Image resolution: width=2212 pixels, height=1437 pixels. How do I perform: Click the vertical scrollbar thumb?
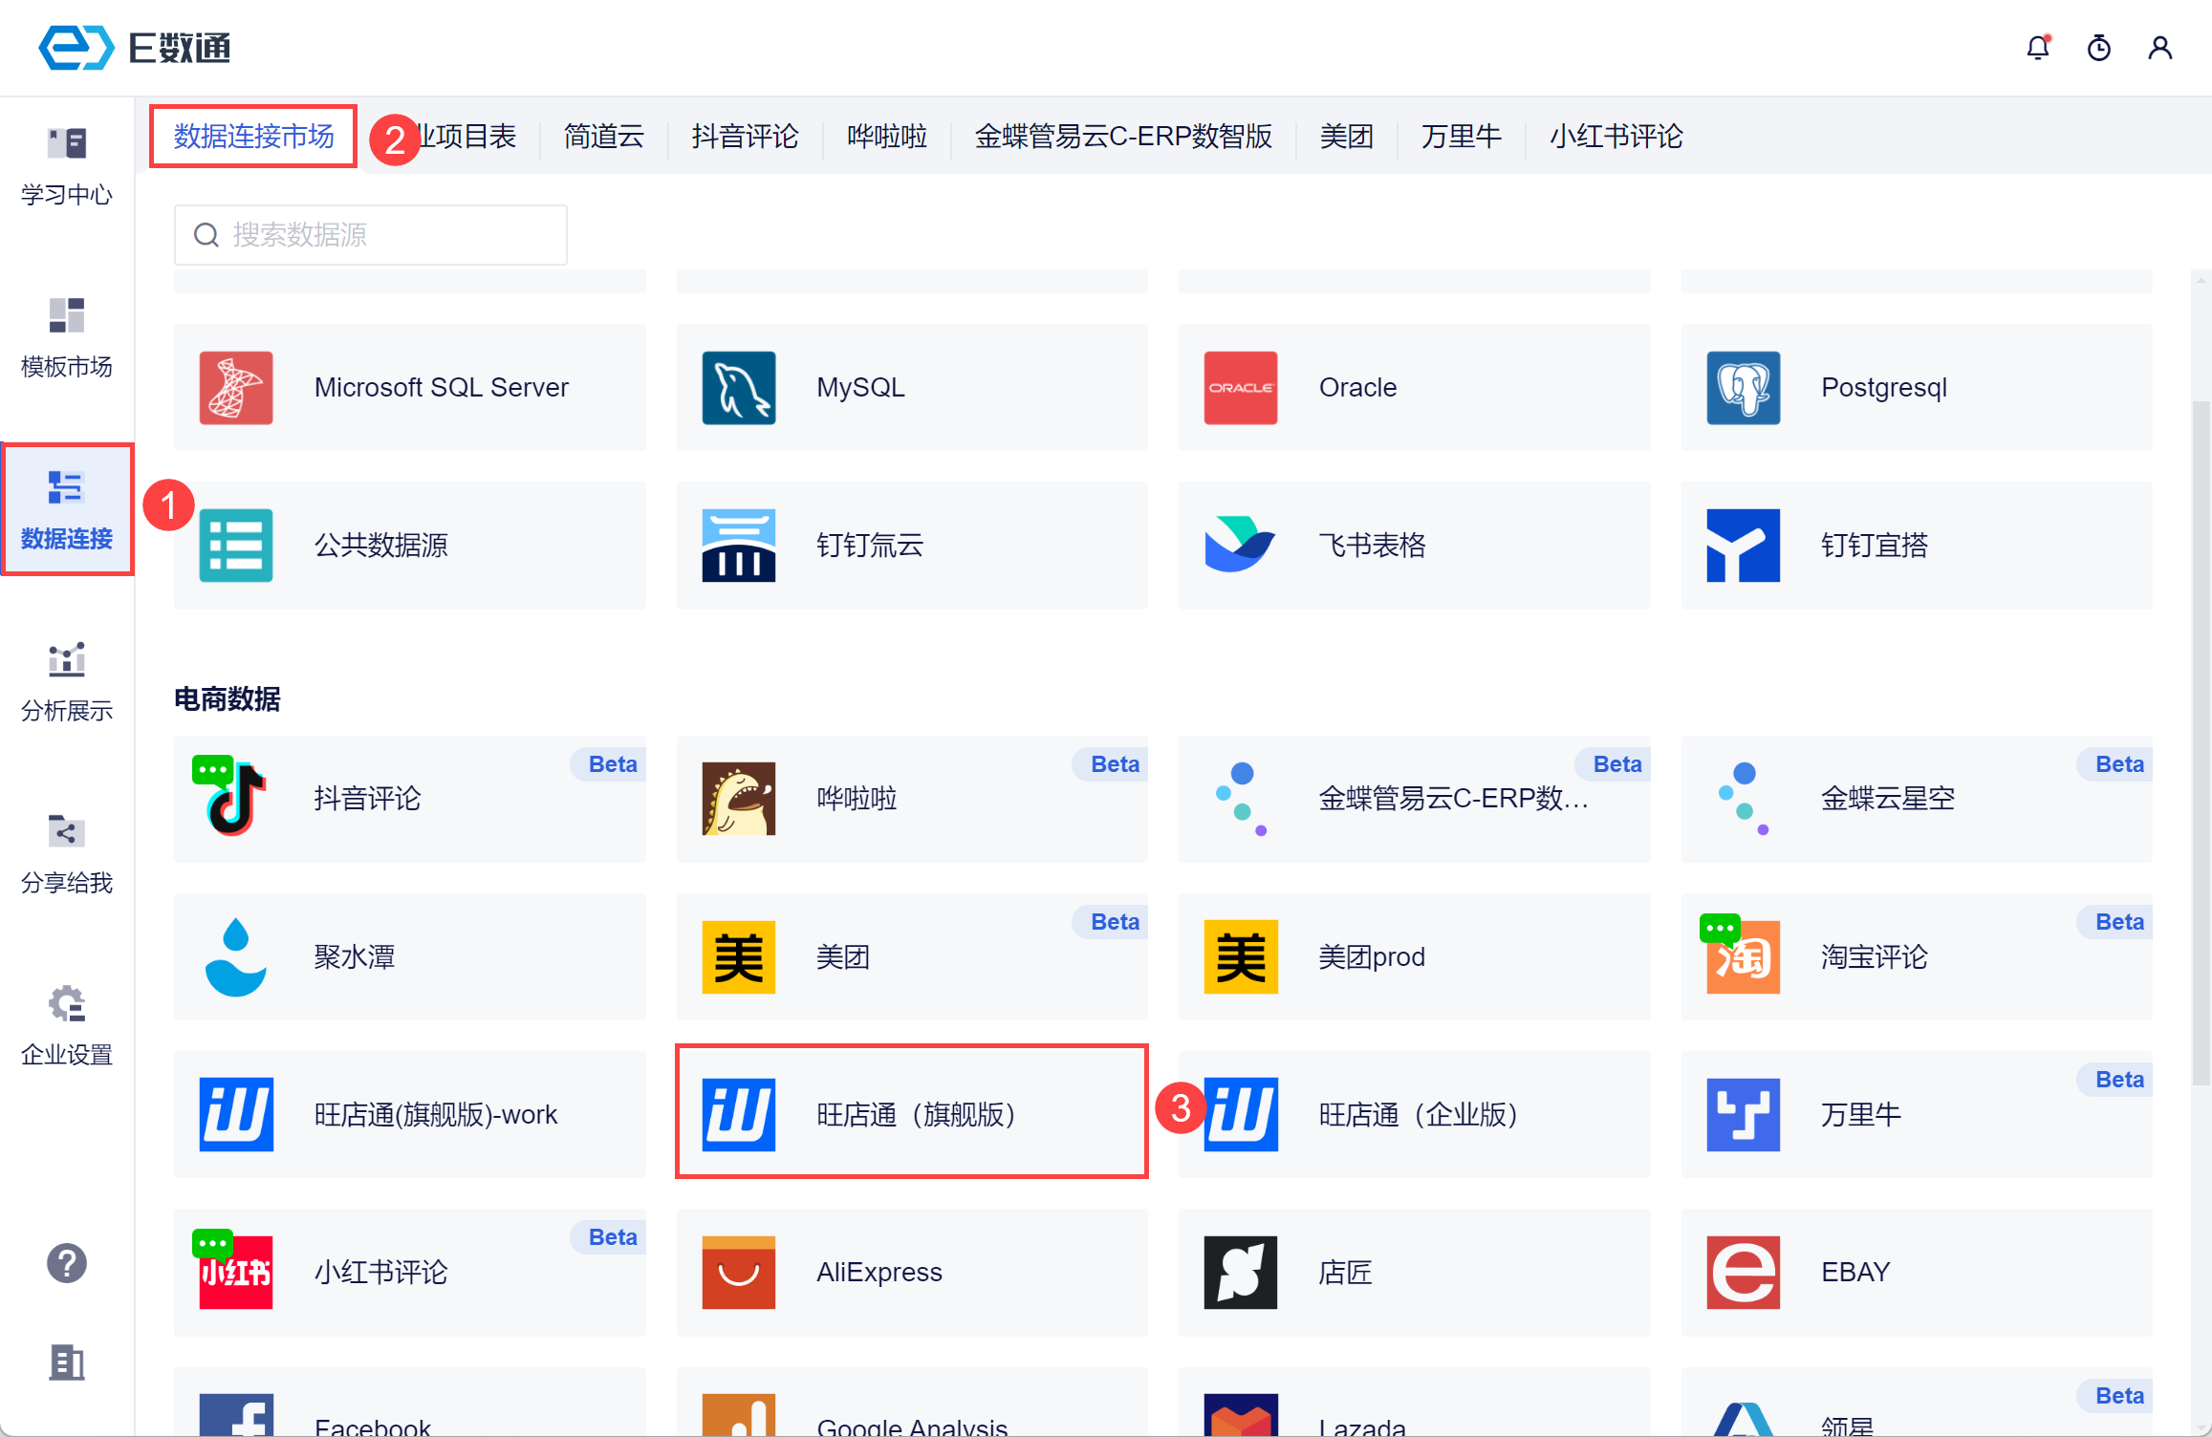pyautogui.click(x=2201, y=743)
